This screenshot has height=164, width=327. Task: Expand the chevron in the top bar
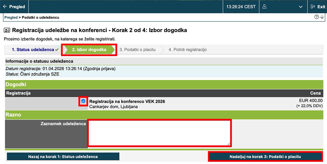[x=301, y=7]
